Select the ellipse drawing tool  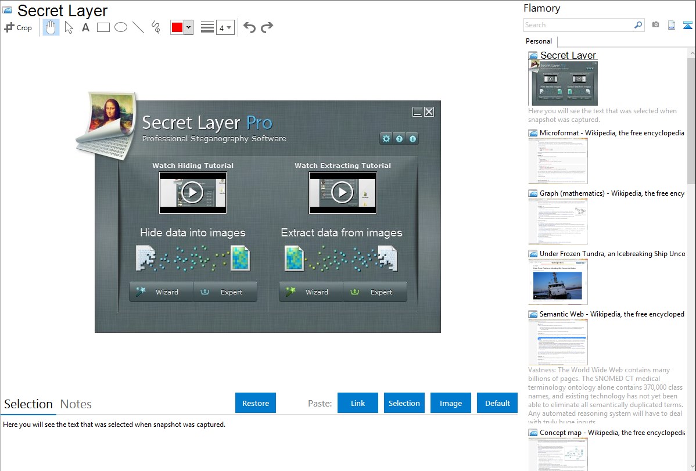[121, 27]
